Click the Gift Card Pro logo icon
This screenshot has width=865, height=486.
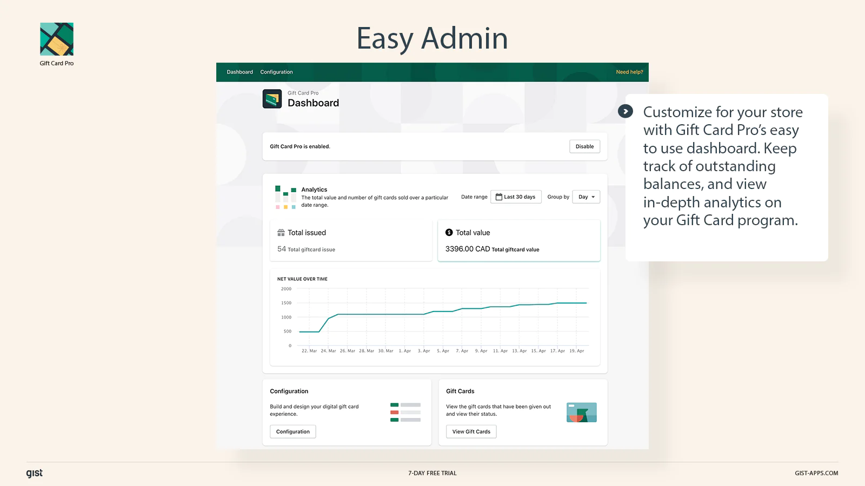coord(57,39)
